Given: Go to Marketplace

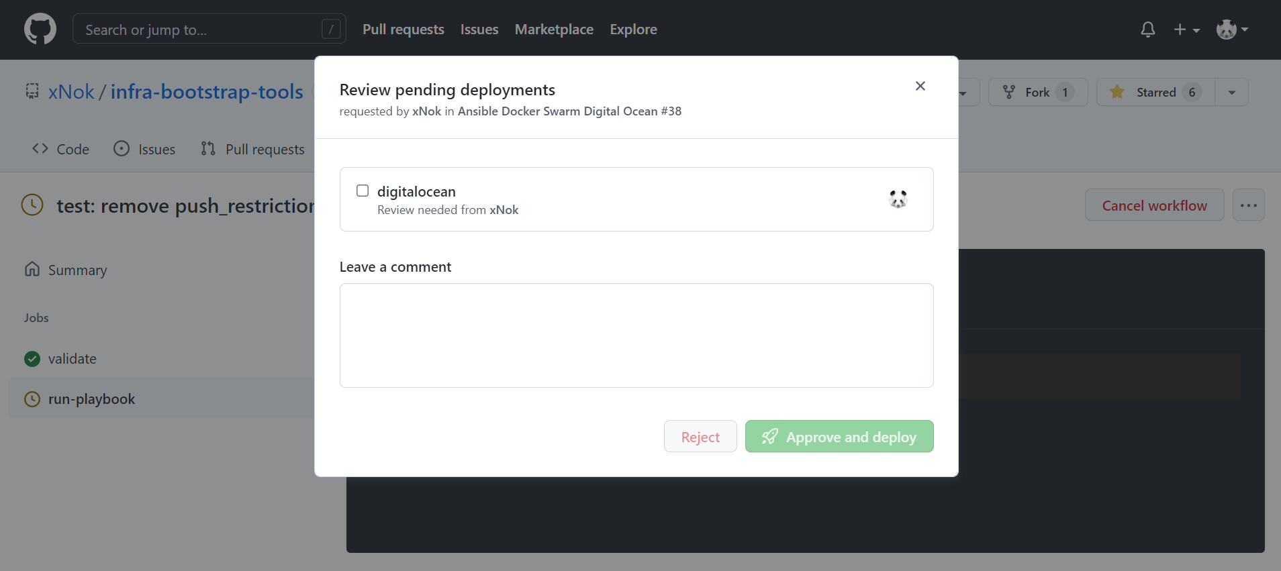Looking at the screenshot, I should click(x=554, y=30).
